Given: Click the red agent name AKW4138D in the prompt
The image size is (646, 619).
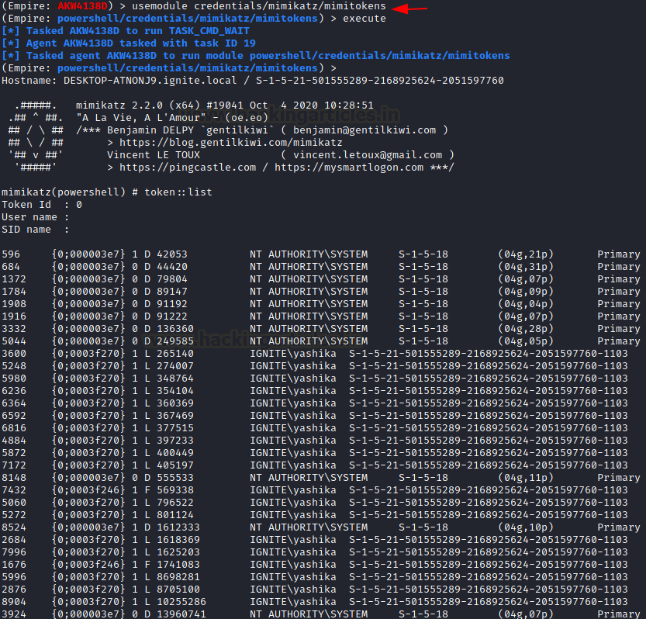Looking at the screenshot, I should click(82, 6).
